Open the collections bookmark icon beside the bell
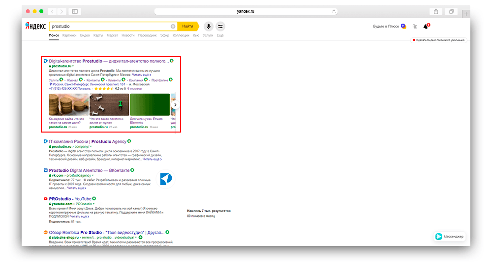 (x=415, y=27)
